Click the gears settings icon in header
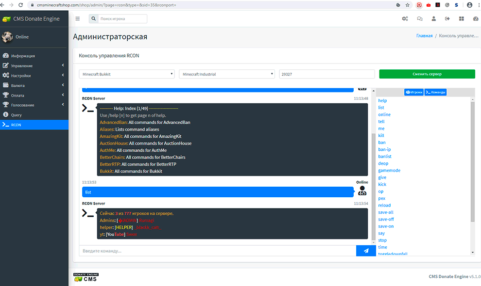The width and height of the screenshot is (481, 286). (x=405, y=19)
